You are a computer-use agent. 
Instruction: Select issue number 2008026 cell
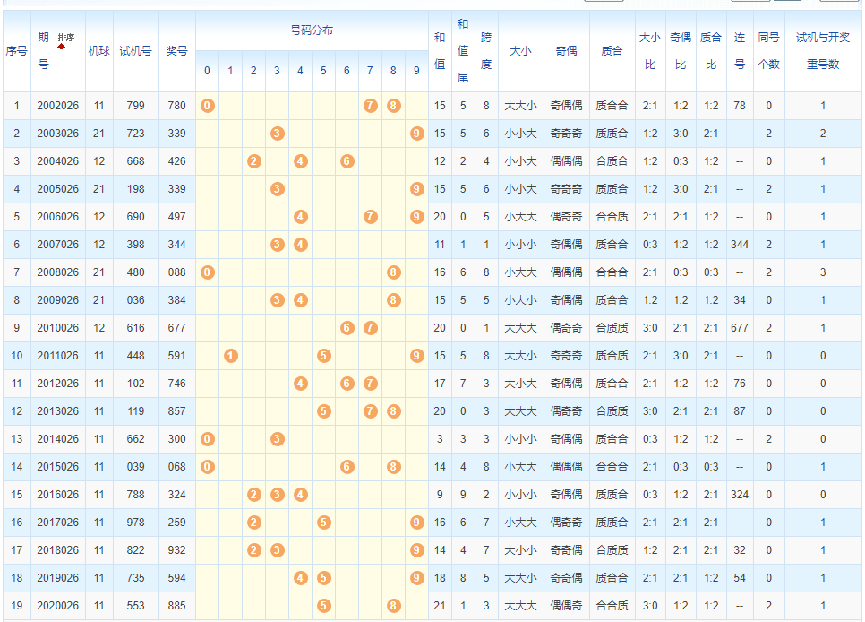[57, 272]
